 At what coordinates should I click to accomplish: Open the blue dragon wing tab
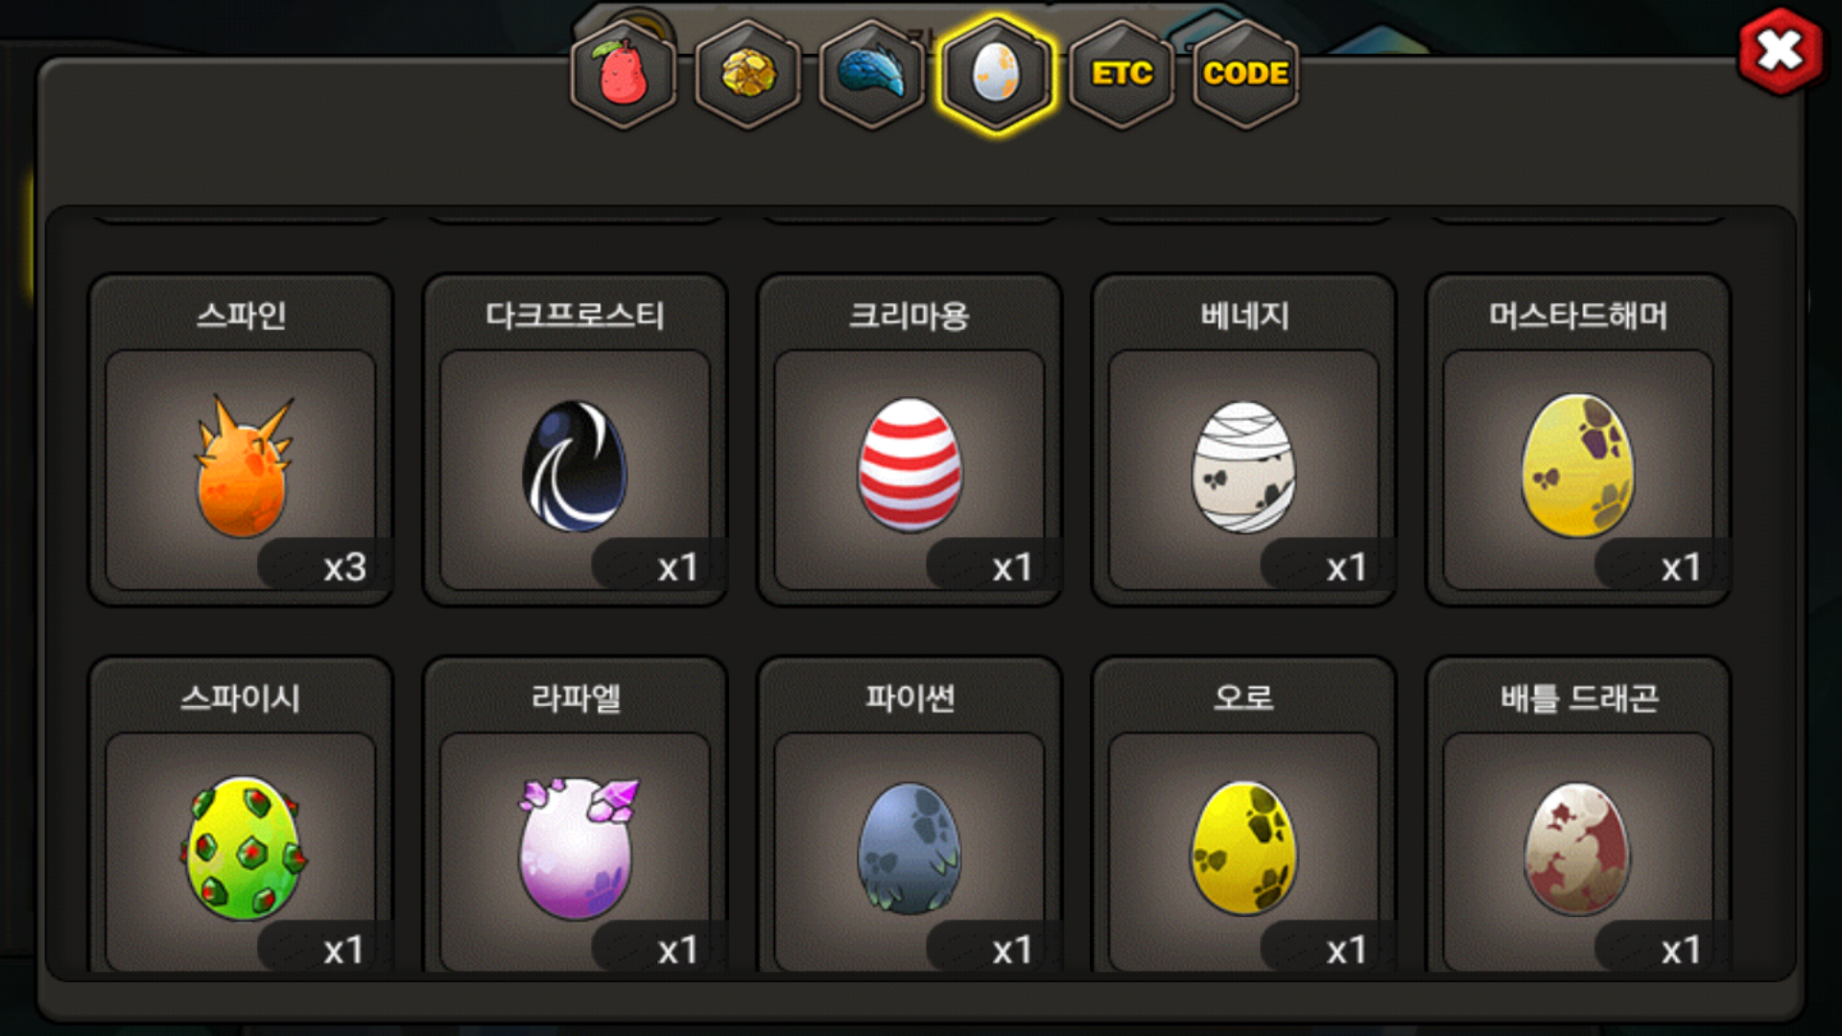pos(872,74)
